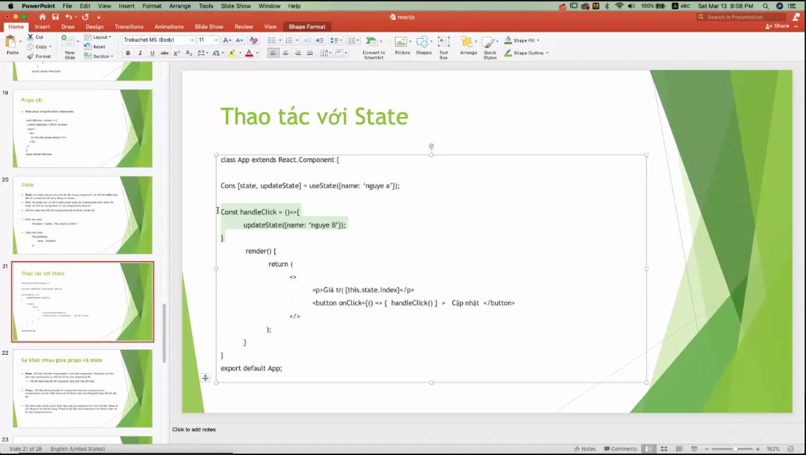Click the Share button
Image resolution: width=806 pixels, height=455 pixels.
tap(776, 26)
